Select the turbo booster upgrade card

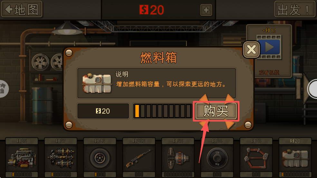coord(178,158)
